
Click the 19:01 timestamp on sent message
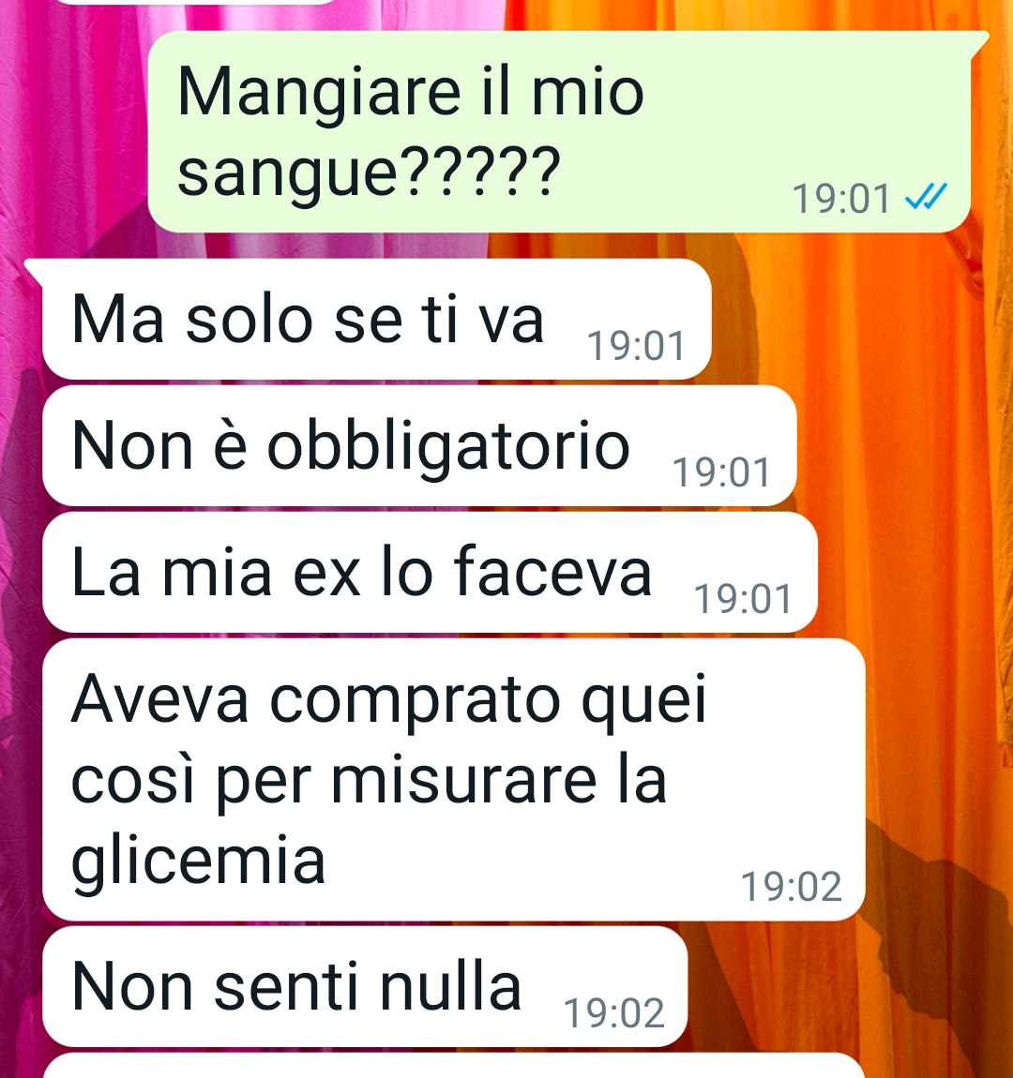tap(841, 199)
